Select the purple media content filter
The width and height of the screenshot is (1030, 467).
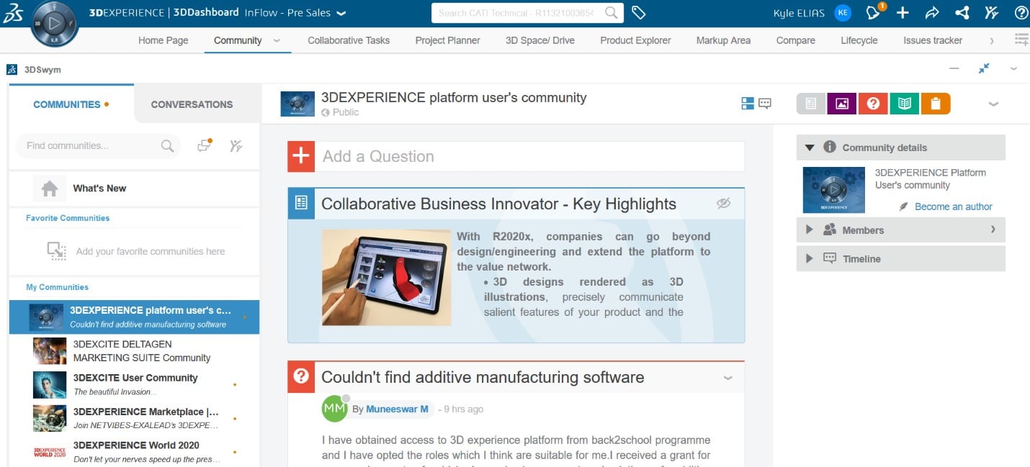click(842, 104)
